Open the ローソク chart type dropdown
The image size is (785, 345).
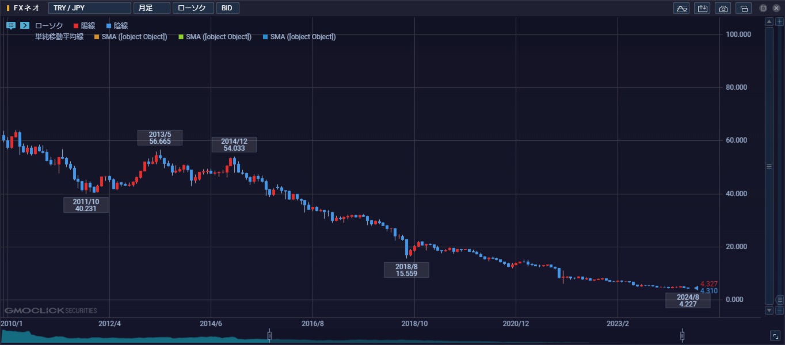click(193, 8)
